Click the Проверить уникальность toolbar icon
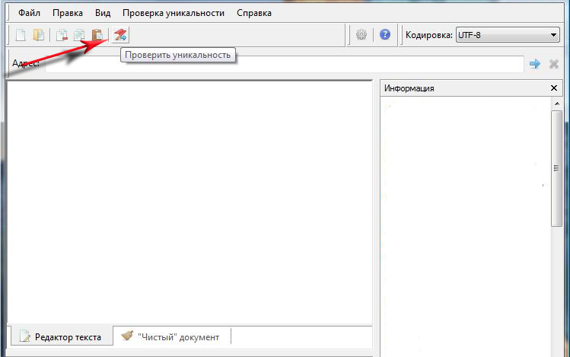The image size is (570, 357). pos(120,35)
